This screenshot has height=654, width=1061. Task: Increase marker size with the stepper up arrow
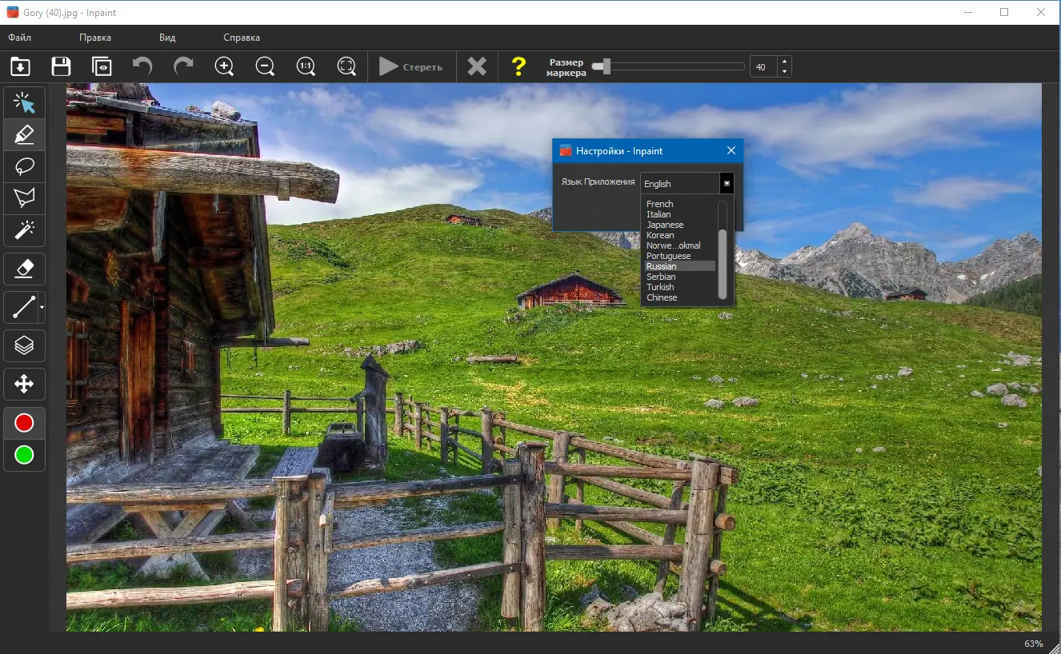784,62
